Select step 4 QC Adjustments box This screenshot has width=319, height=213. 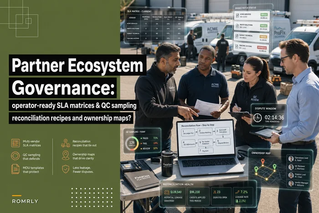(x=188, y=143)
